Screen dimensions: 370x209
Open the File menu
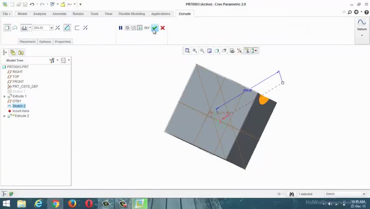tap(7, 13)
